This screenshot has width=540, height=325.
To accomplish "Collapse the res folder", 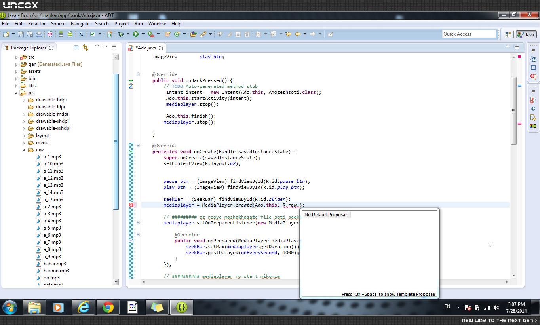I will click(17, 93).
